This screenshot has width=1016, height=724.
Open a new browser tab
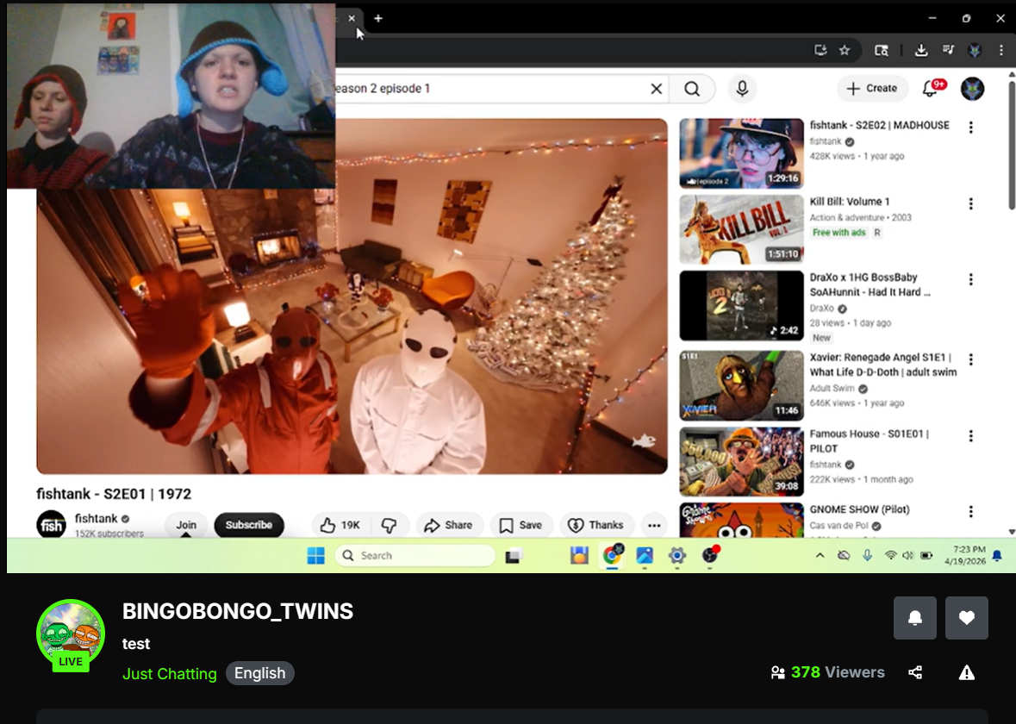[378, 18]
